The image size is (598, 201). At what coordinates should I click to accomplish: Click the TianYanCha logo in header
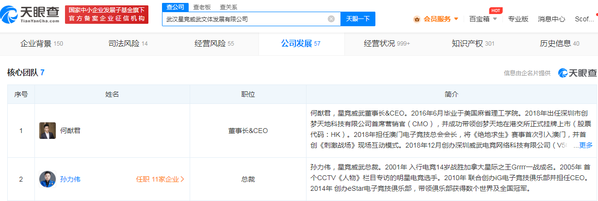(x=30, y=15)
